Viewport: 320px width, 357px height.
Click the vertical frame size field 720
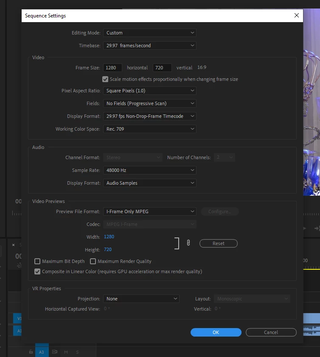pos(162,68)
